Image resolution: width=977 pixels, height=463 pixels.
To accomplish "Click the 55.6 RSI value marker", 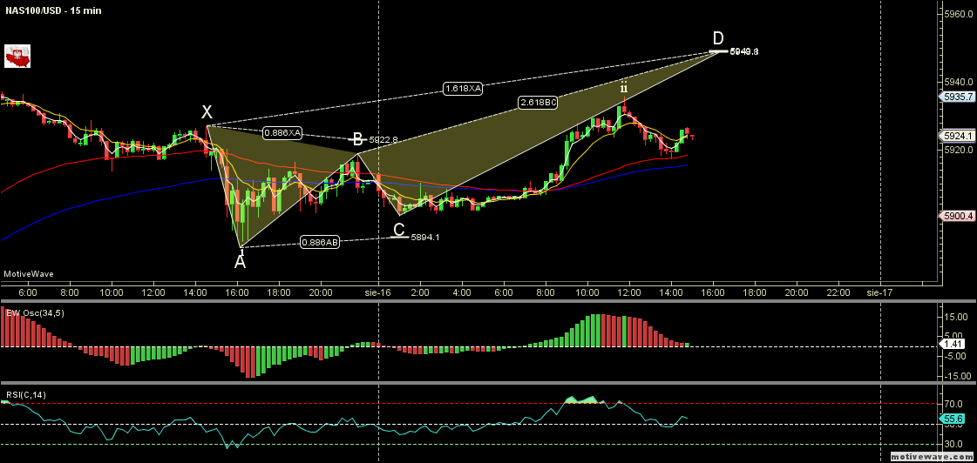I will click(954, 419).
